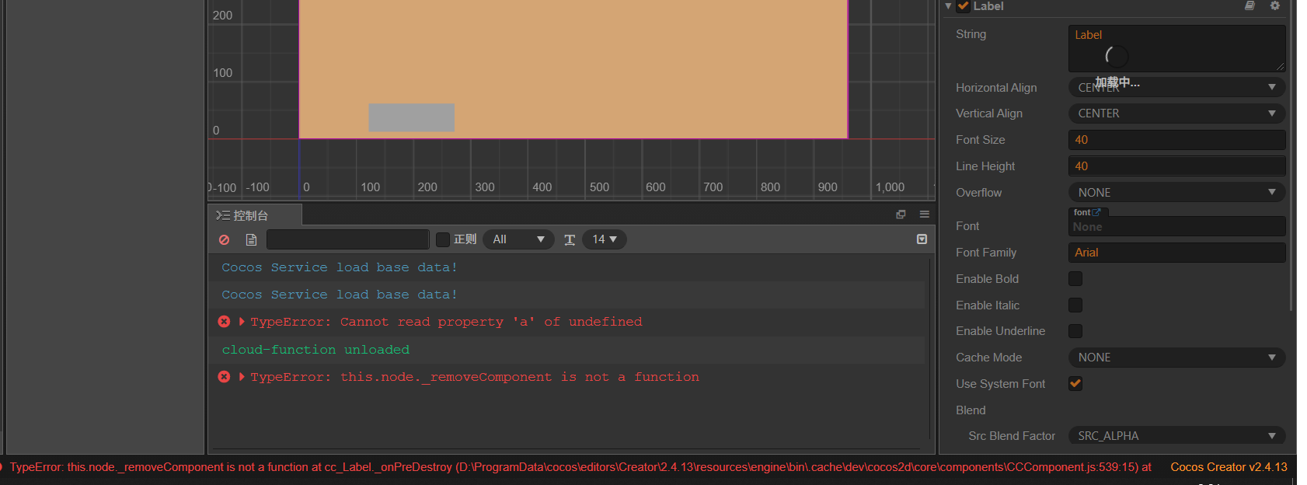Click the console font size icon
The width and height of the screenshot is (1307, 485).
click(x=570, y=240)
